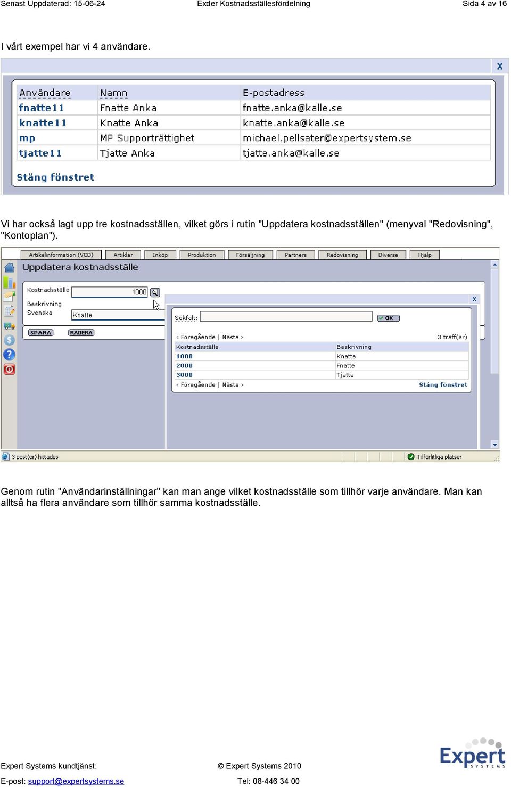Click the 'Fnatte Anka' name cell
Image resolution: width=511 pixels, height=787 pixels.
[128, 108]
